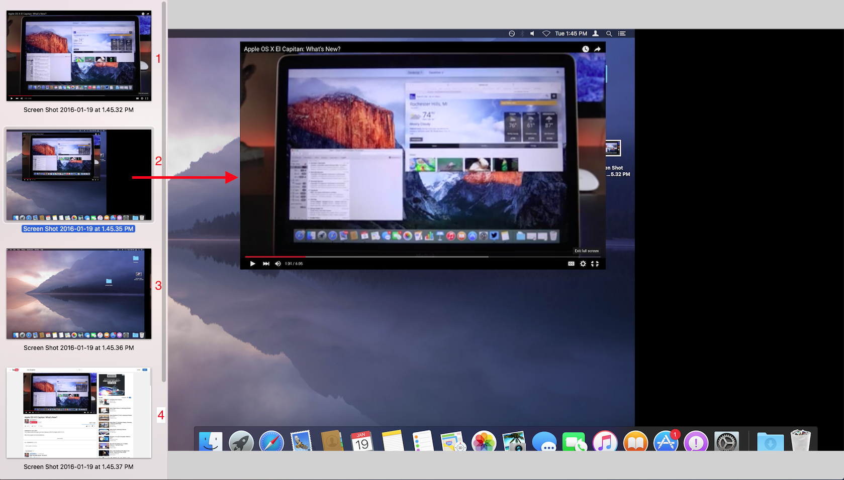
Task: Click the Watch Later clock icon
Action: coord(586,49)
